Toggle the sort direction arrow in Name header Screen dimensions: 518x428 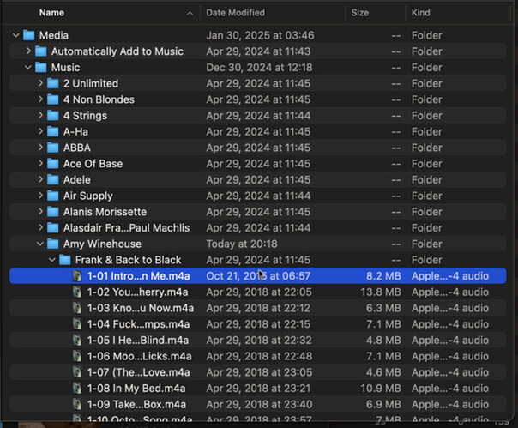190,13
